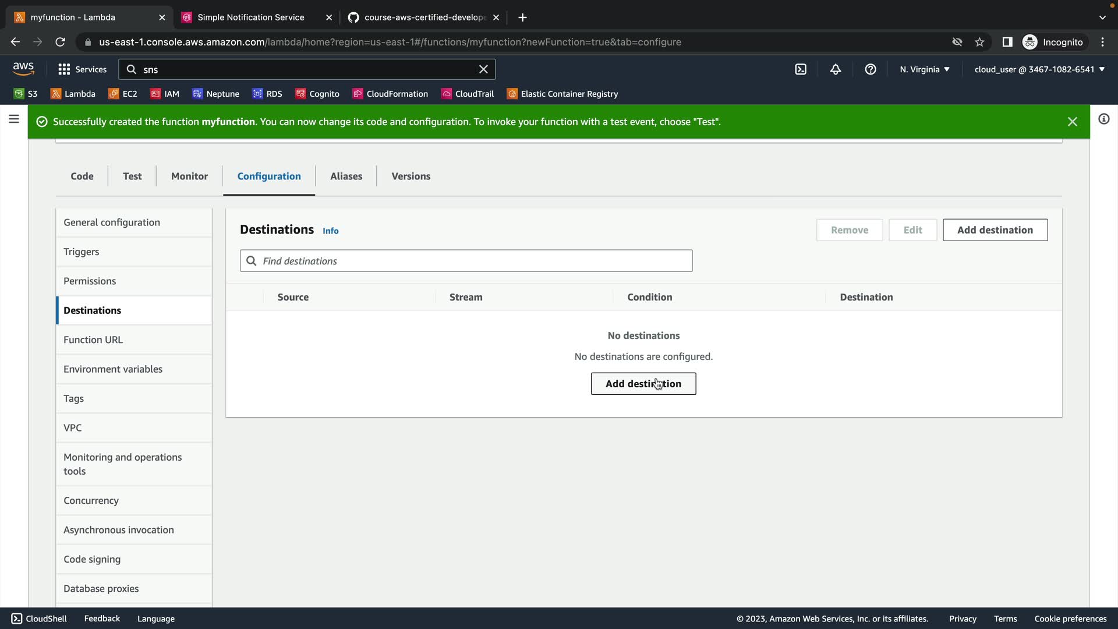Open the help question mark icon
1118x629 pixels.
click(x=871, y=69)
